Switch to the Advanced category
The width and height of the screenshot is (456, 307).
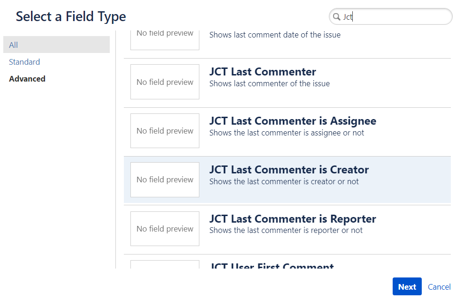point(27,79)
